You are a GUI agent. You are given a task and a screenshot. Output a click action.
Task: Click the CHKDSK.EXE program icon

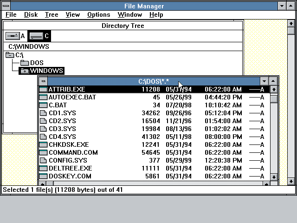point(43,144)
